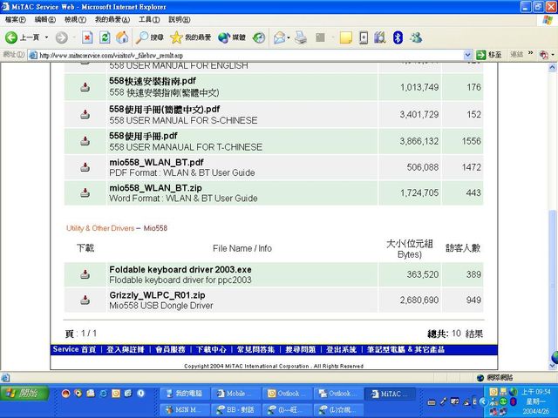Image resolution: width=558 pixels, height=418 pixels.
Task: Click the system tray clock 上午 09:54
Action: click(536, 392)
